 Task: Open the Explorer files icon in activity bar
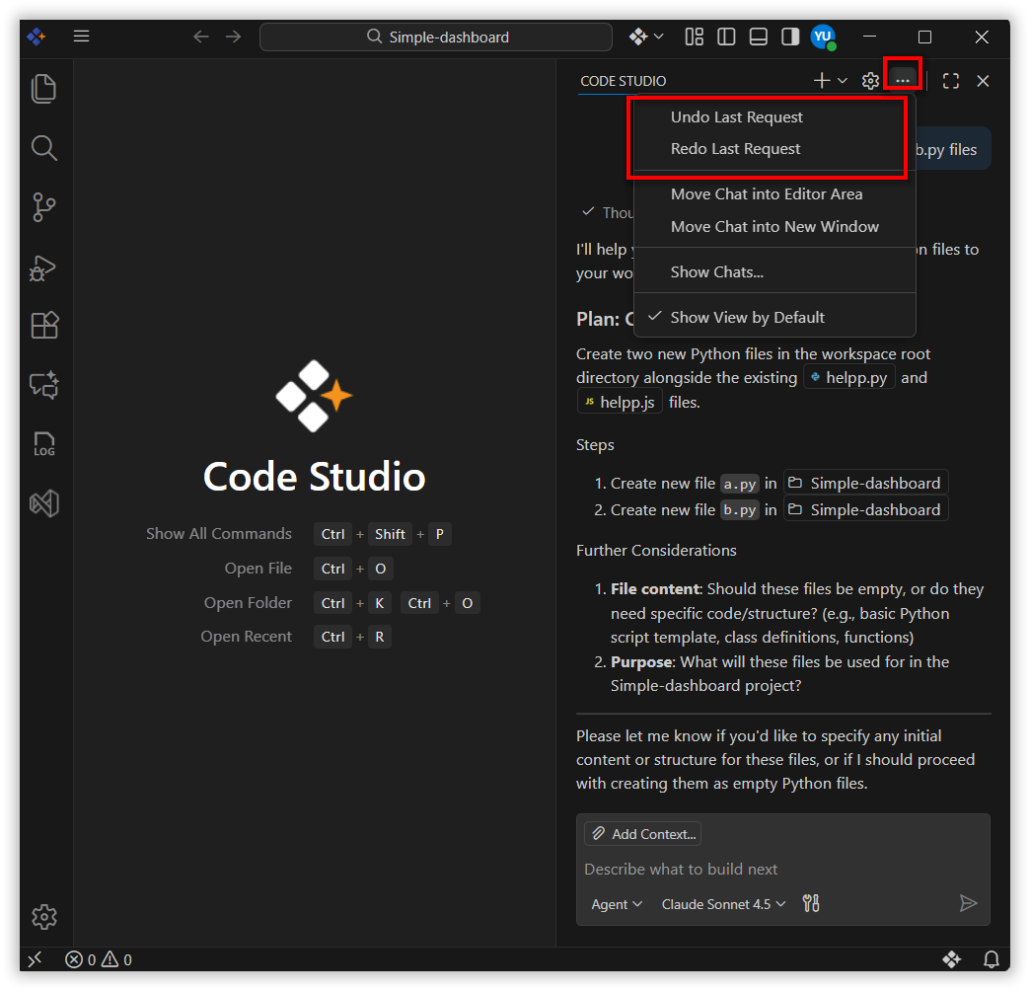[44, 89]
